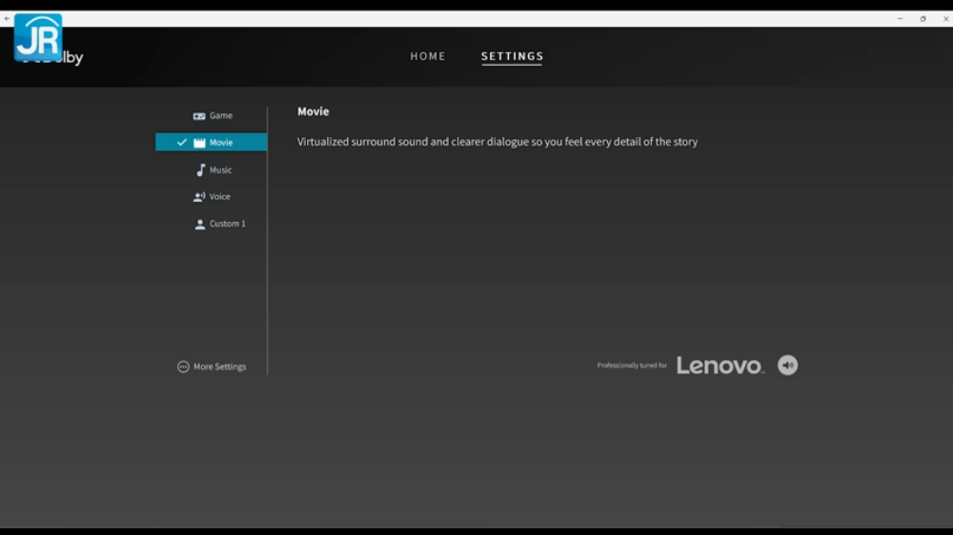This screenshot has height=535, width=953.
Task: Click the Lenovo logo
Action: point(720,365)
